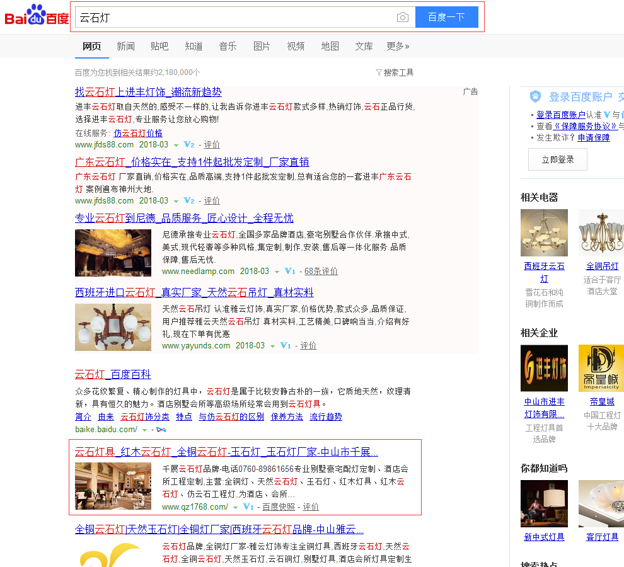Switch to 图片 tab
Viewport: 624px width, 567px height.
262,46
